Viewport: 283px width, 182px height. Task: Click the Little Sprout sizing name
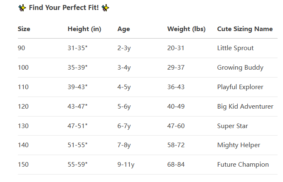click(235, 48)
